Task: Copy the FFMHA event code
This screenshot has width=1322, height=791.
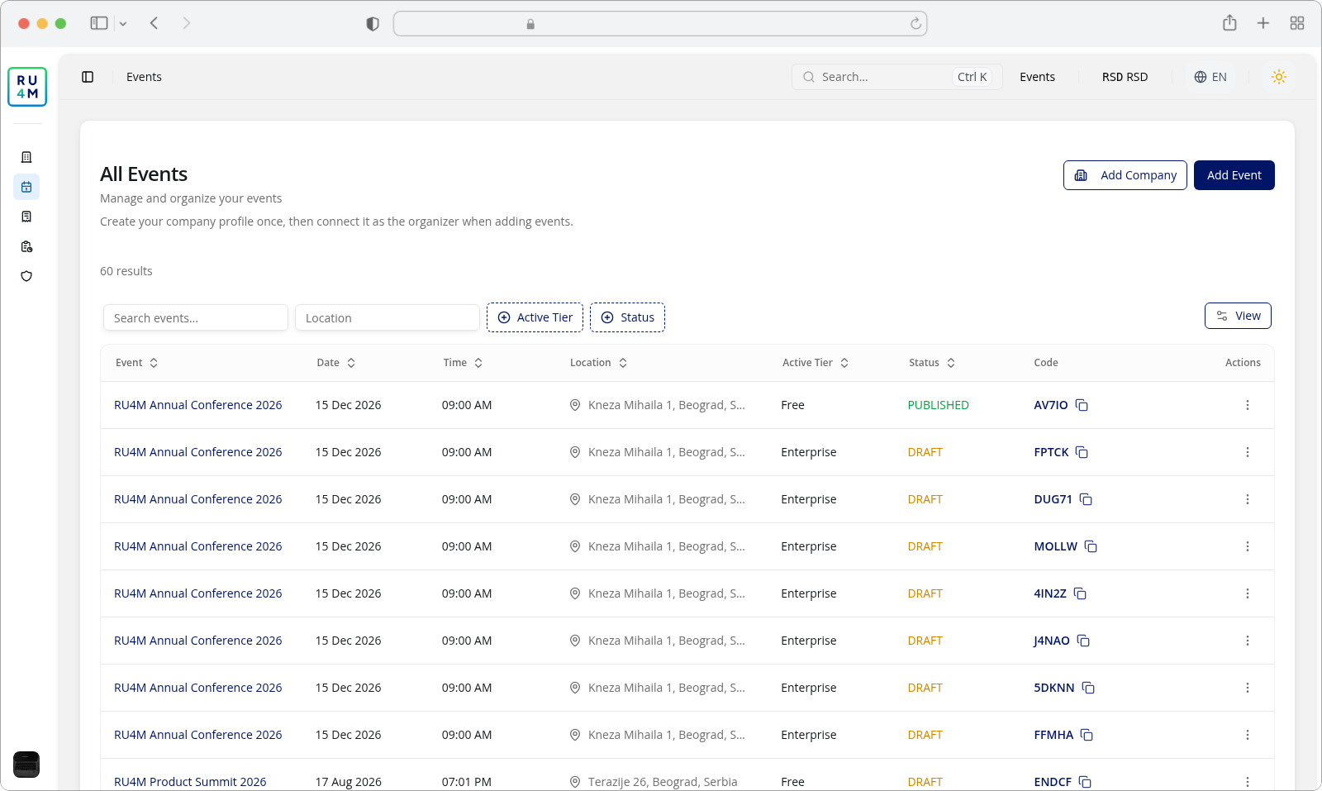Action: [x=1087, y=735]
